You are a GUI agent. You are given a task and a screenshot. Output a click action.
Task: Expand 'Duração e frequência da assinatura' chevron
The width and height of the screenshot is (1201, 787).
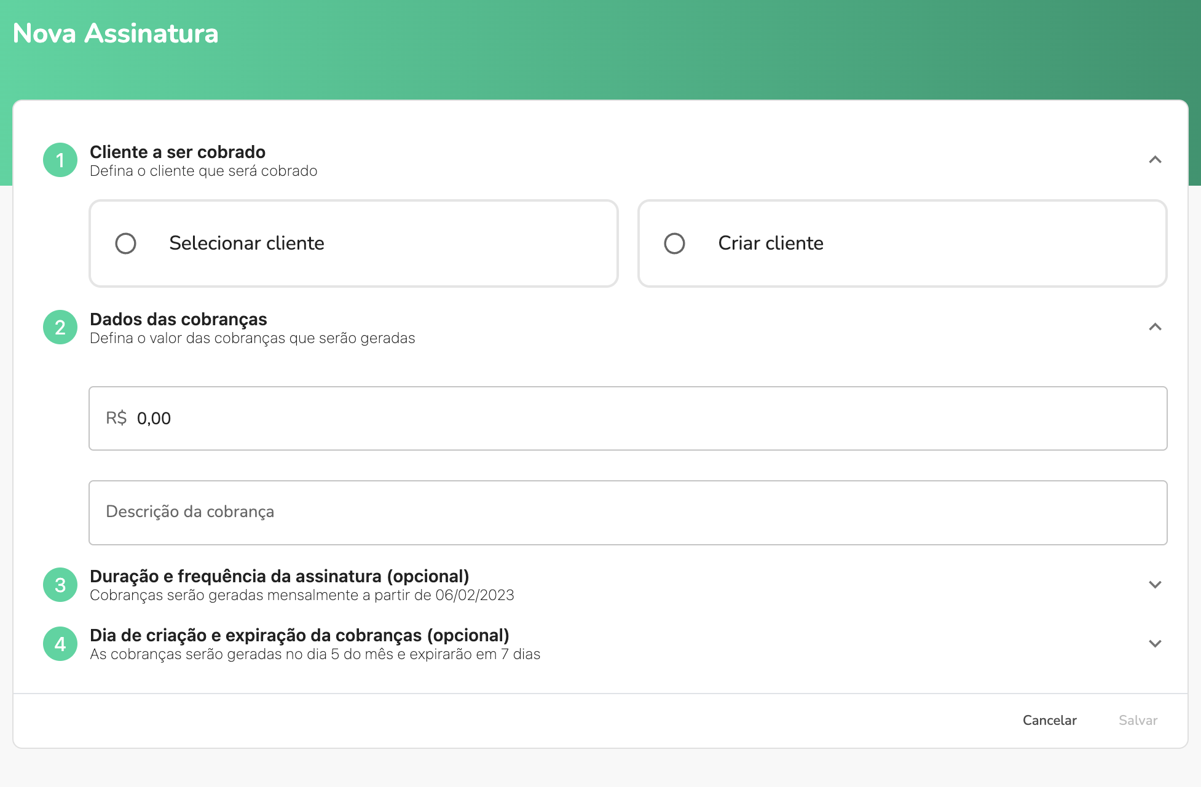point(1155,585)
